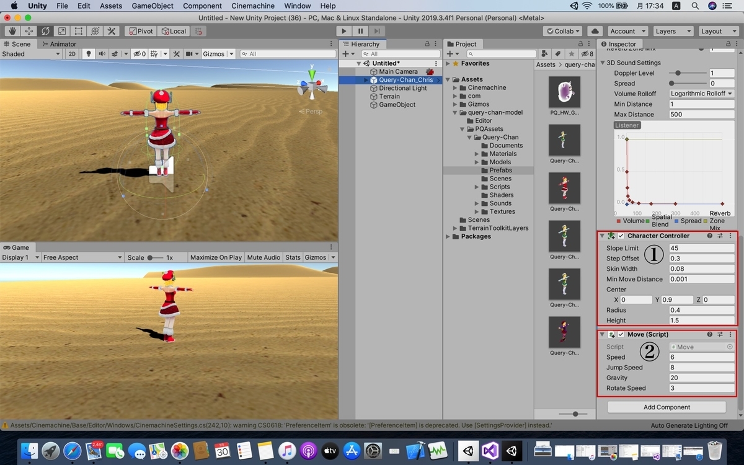Open Free Aspect dropdown in Game view
Screen dimensions: 744x465
point(83,257)
